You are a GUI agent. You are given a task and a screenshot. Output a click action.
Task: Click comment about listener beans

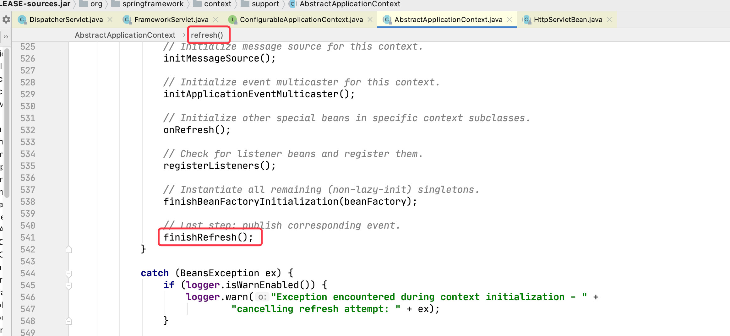tap(293, 154)
